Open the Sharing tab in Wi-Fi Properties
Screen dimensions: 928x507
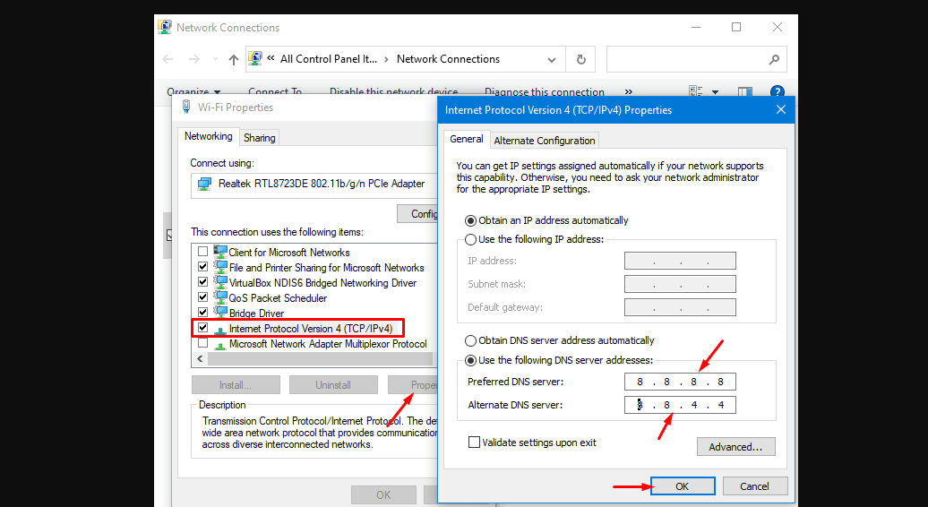click(259, 138)
